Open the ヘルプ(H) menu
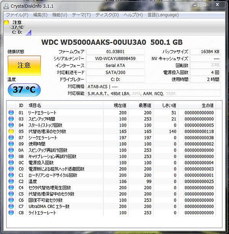229x234 pixels. [133, 15]
